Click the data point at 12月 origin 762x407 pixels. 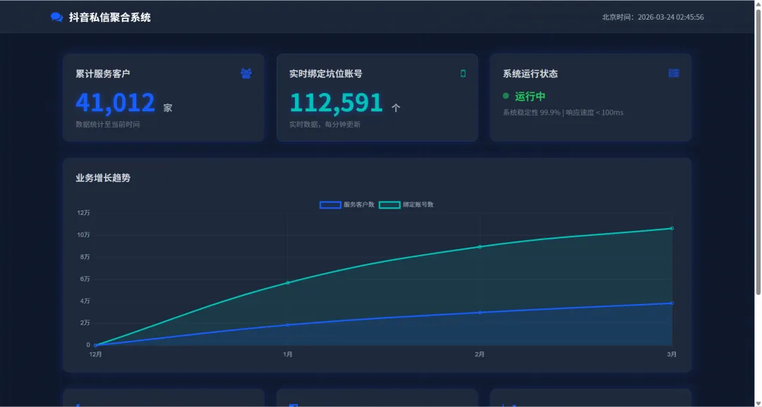coord(96,346)
